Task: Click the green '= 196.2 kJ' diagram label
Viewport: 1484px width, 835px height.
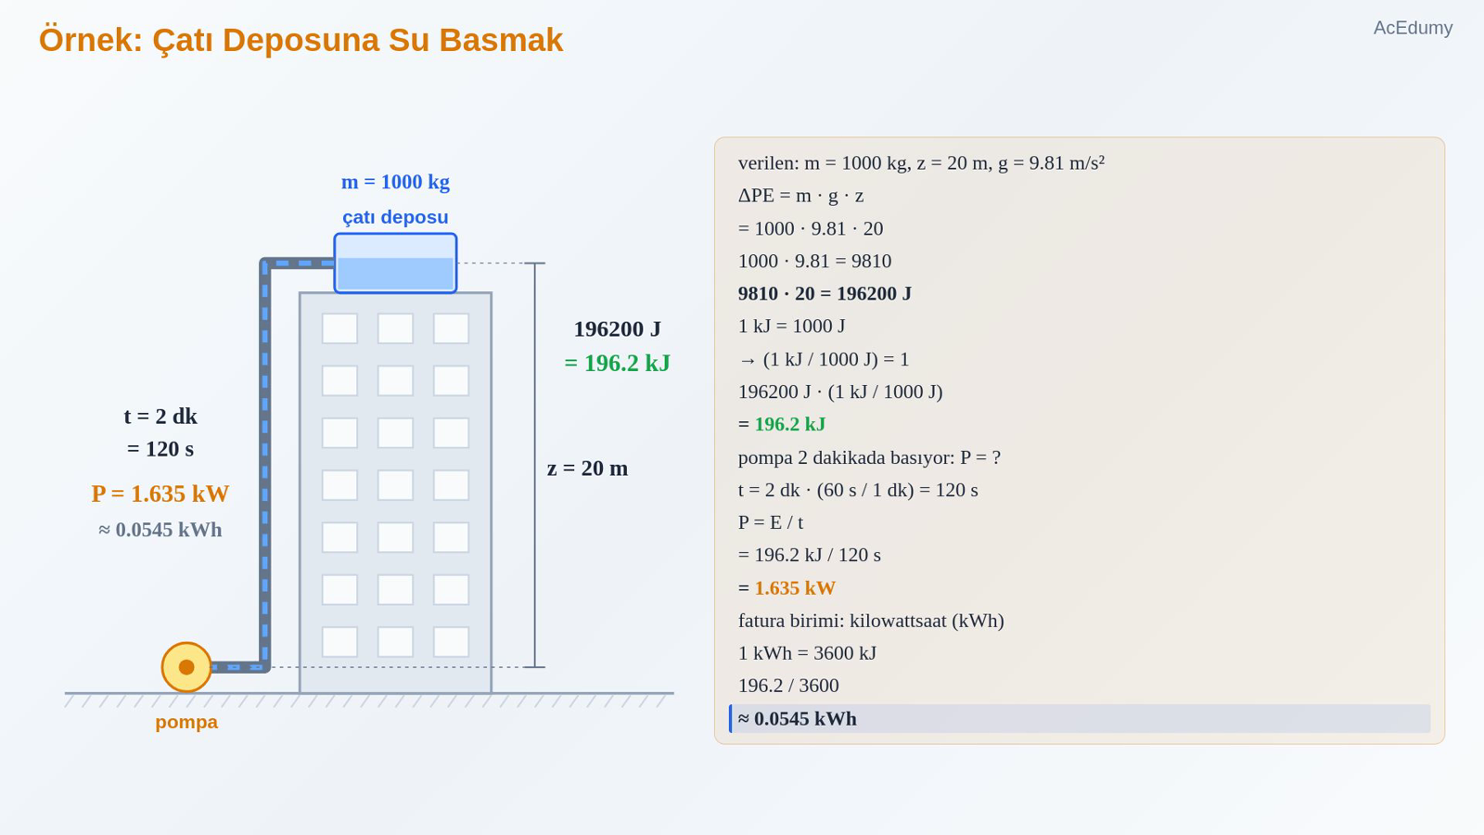Action: pos(618,364)
